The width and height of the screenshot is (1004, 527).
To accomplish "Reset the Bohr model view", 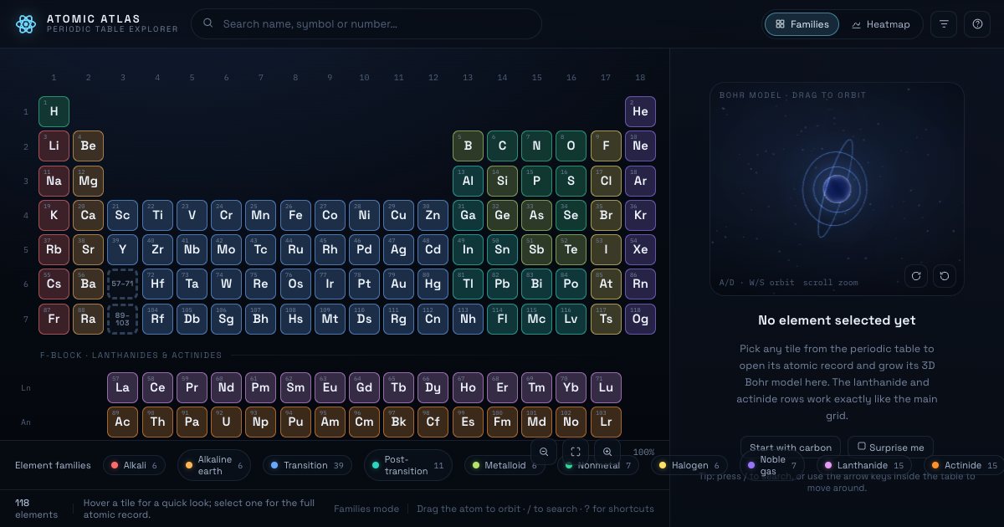I will point(945,275).
